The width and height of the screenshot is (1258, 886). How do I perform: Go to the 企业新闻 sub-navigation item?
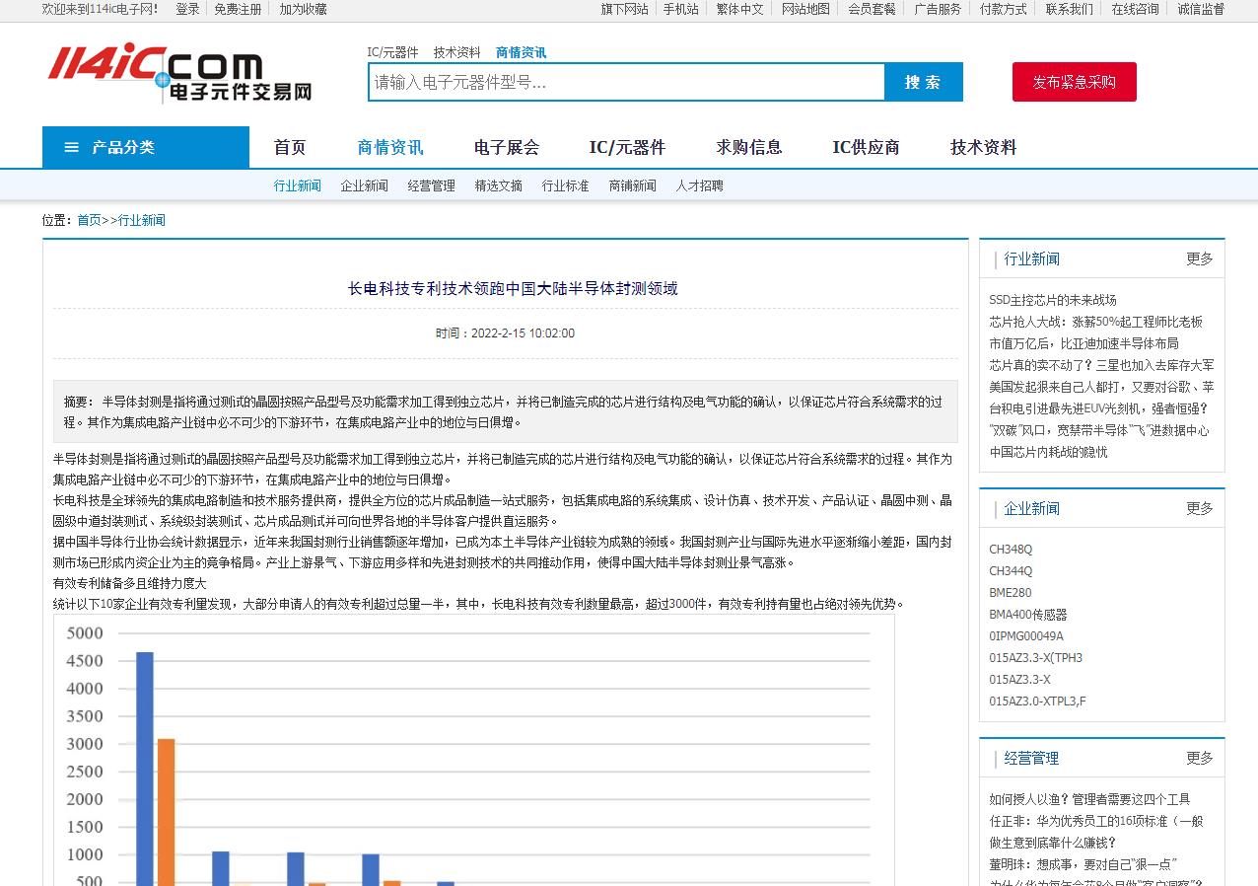point(364,185)
